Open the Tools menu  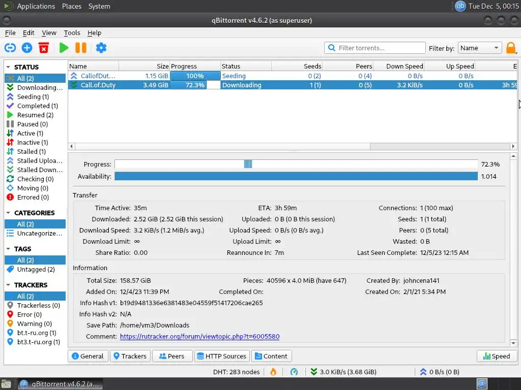click(72, 32)
